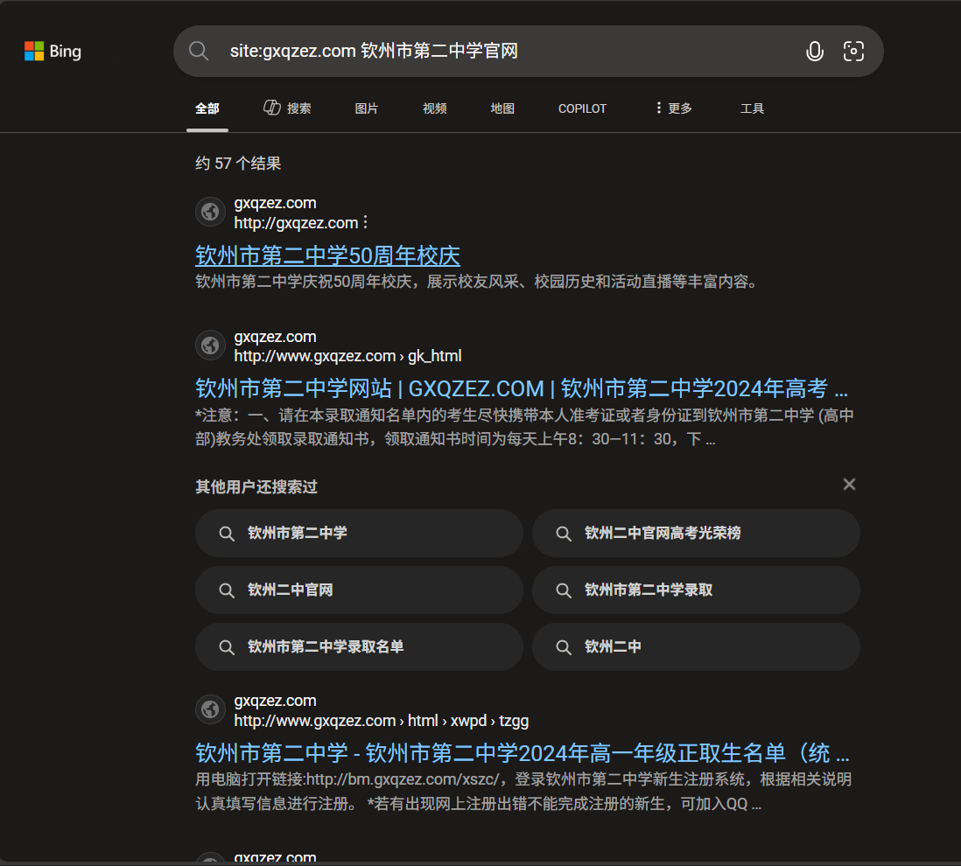Click the magnifier icon in search box
The height and width of the screenshot is (866, 961).
pyautogui.click(x=199, y=52)
